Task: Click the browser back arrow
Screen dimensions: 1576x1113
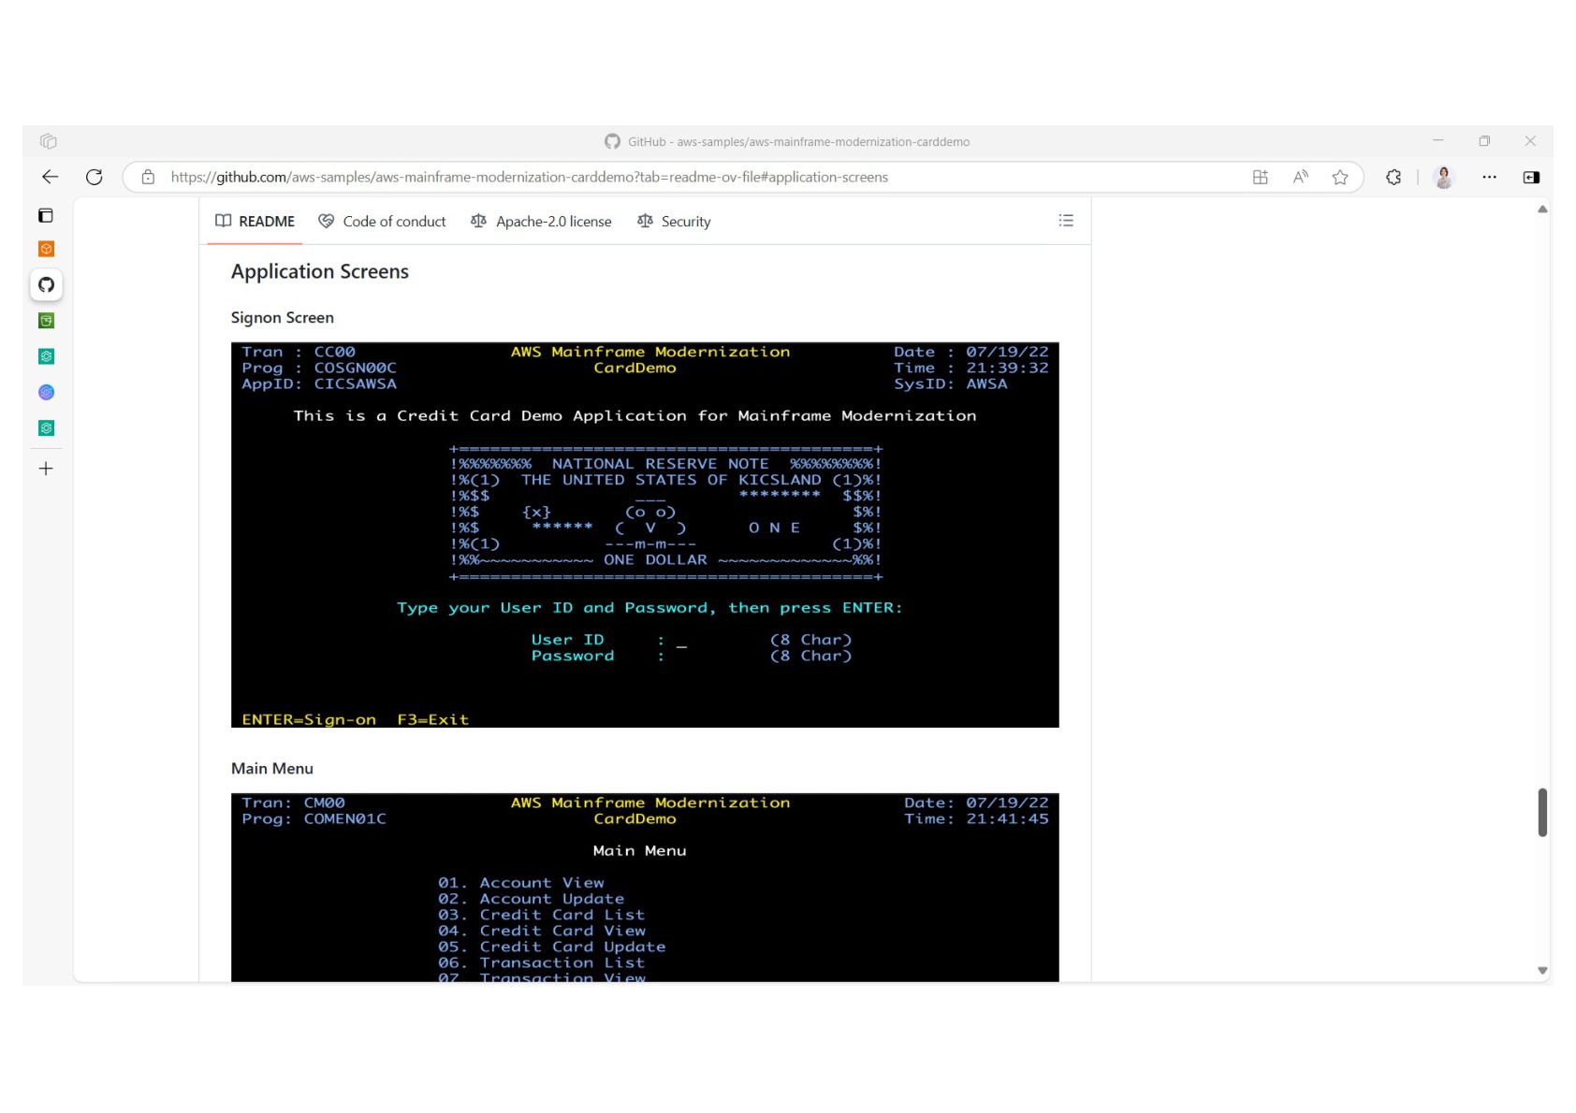Action: [51, 177]
